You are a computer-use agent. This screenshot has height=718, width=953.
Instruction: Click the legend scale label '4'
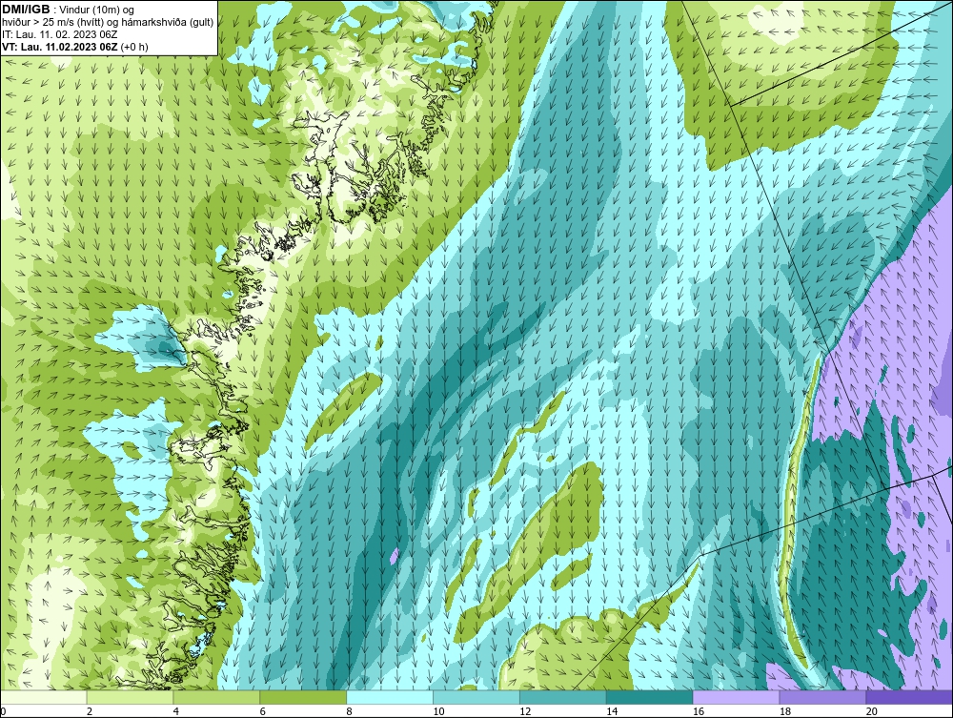coord(175,711)
